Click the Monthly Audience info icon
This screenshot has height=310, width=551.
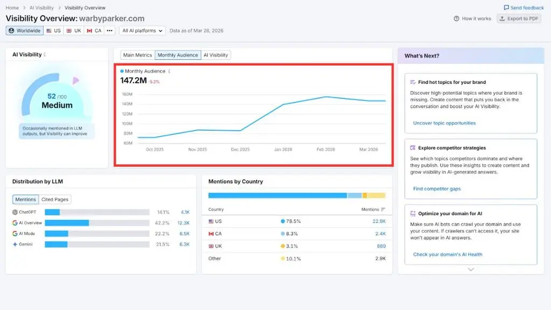169,71
